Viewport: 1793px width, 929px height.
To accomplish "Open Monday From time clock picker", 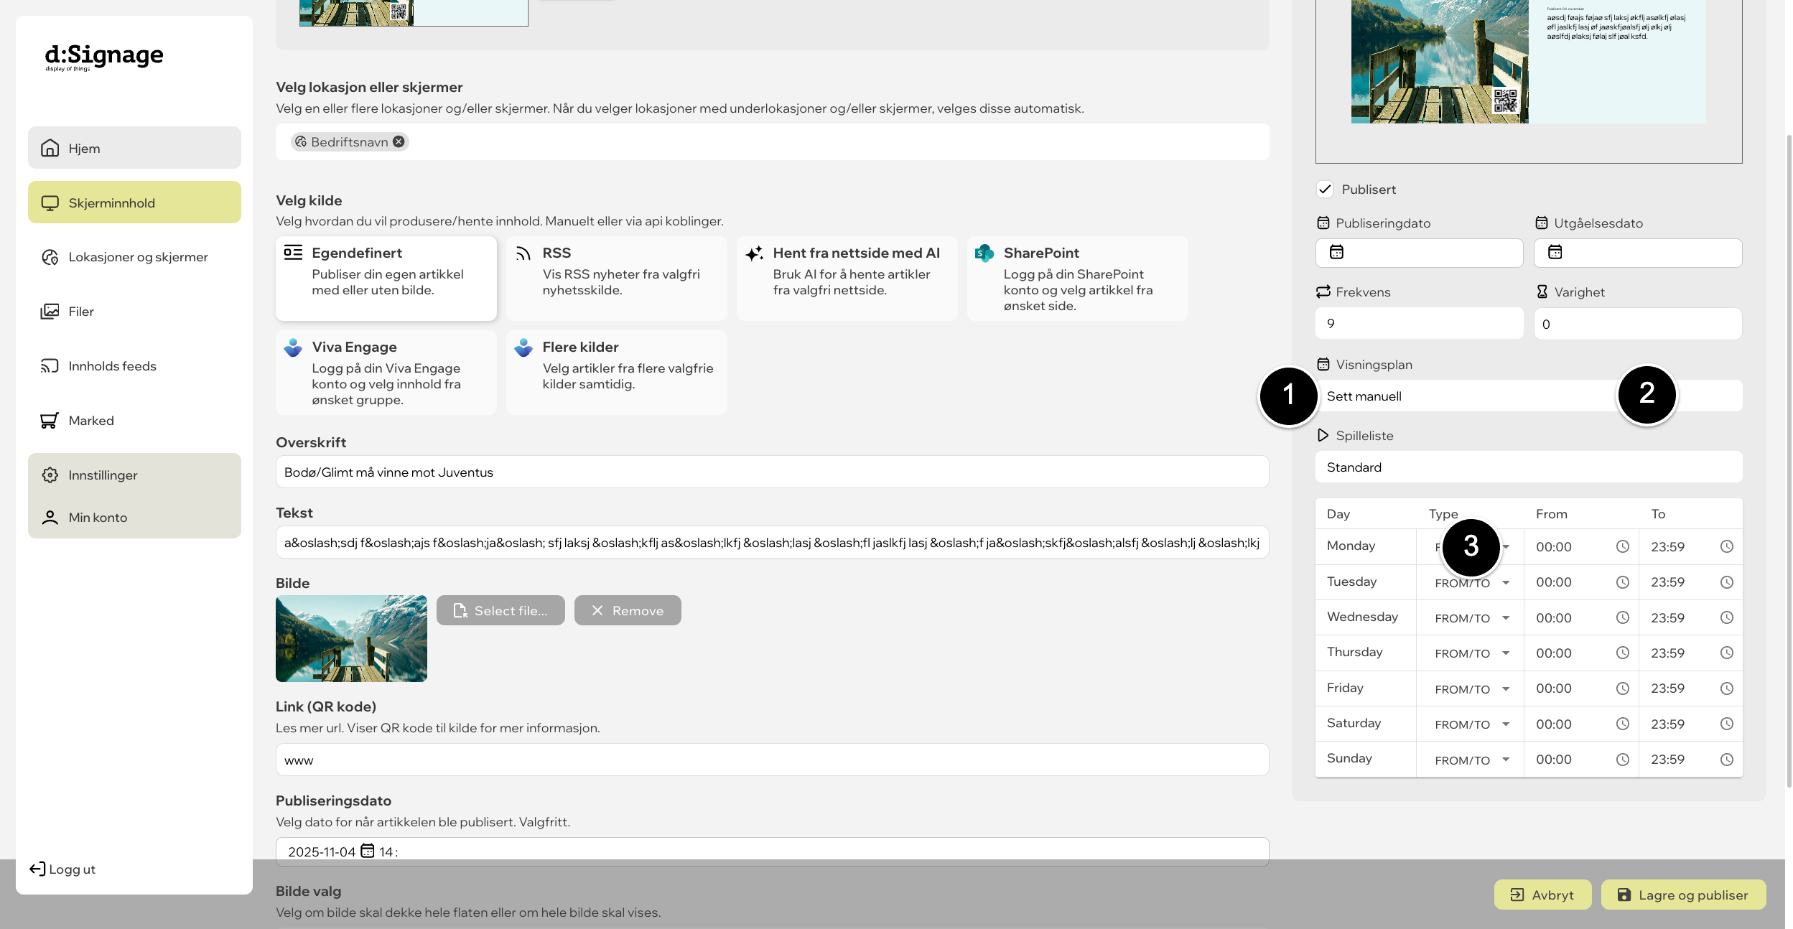I will (1622, 546).
